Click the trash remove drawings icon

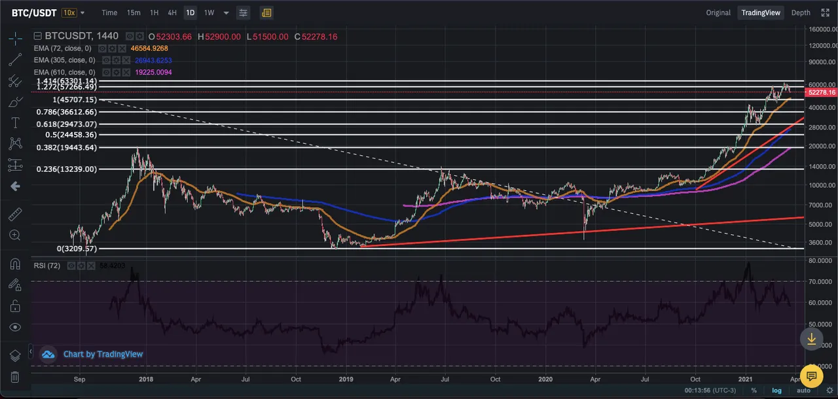(15, 377)
